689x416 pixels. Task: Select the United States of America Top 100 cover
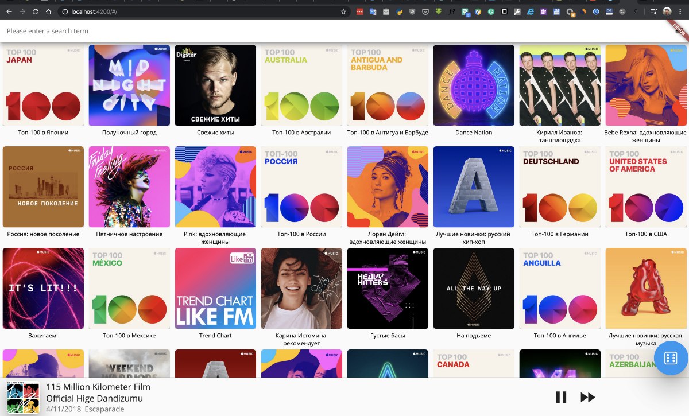[646, 186]
